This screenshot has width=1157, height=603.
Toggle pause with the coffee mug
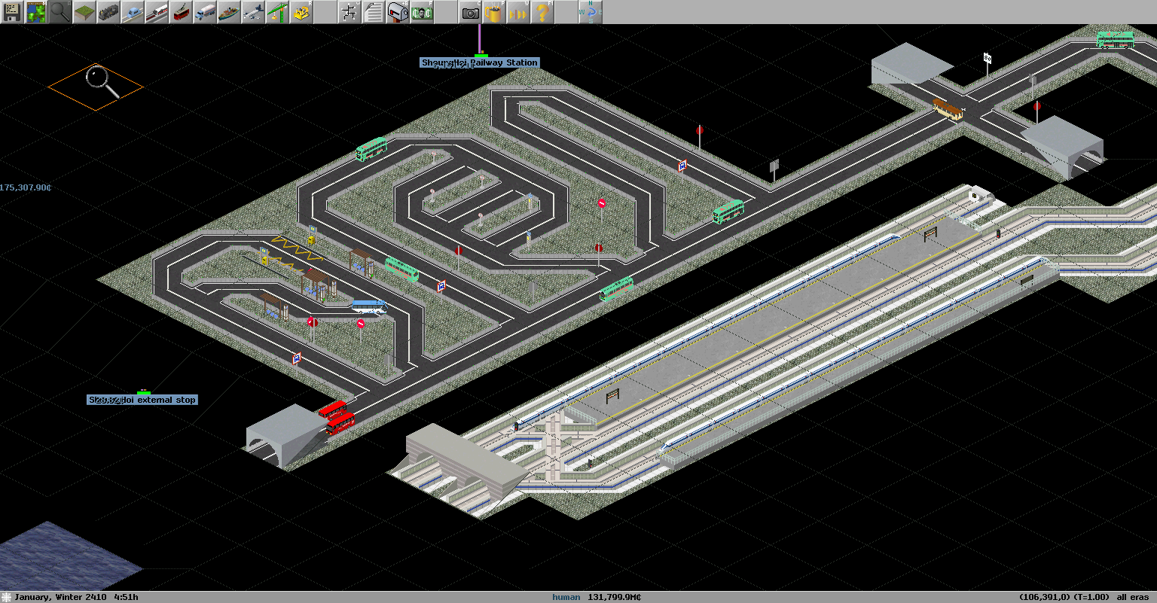[494, 12]
